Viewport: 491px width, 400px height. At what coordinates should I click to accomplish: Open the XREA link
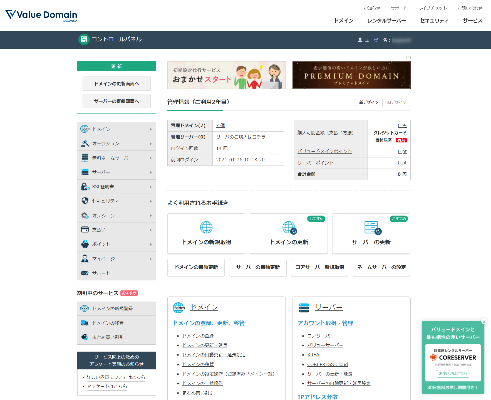[313, 355]
